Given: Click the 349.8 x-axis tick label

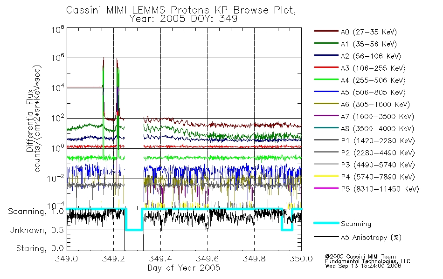Looking at the screenshot, I should pos(254,259).
